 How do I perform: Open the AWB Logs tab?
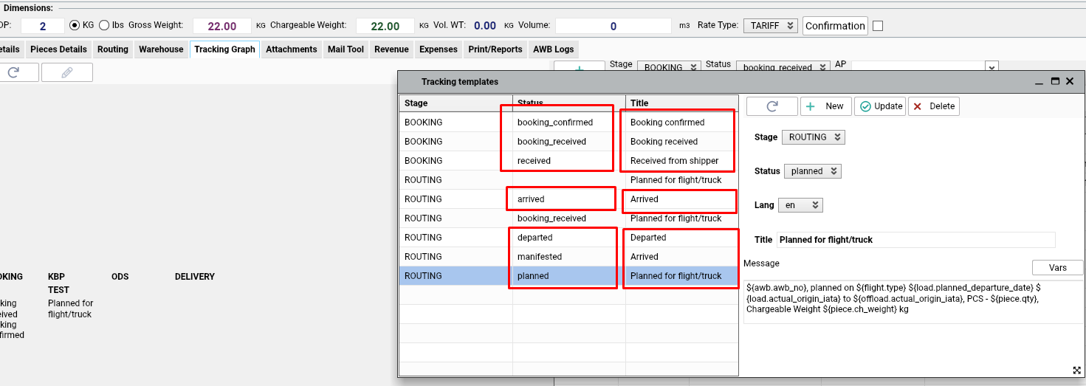click(x=553, y=49)
